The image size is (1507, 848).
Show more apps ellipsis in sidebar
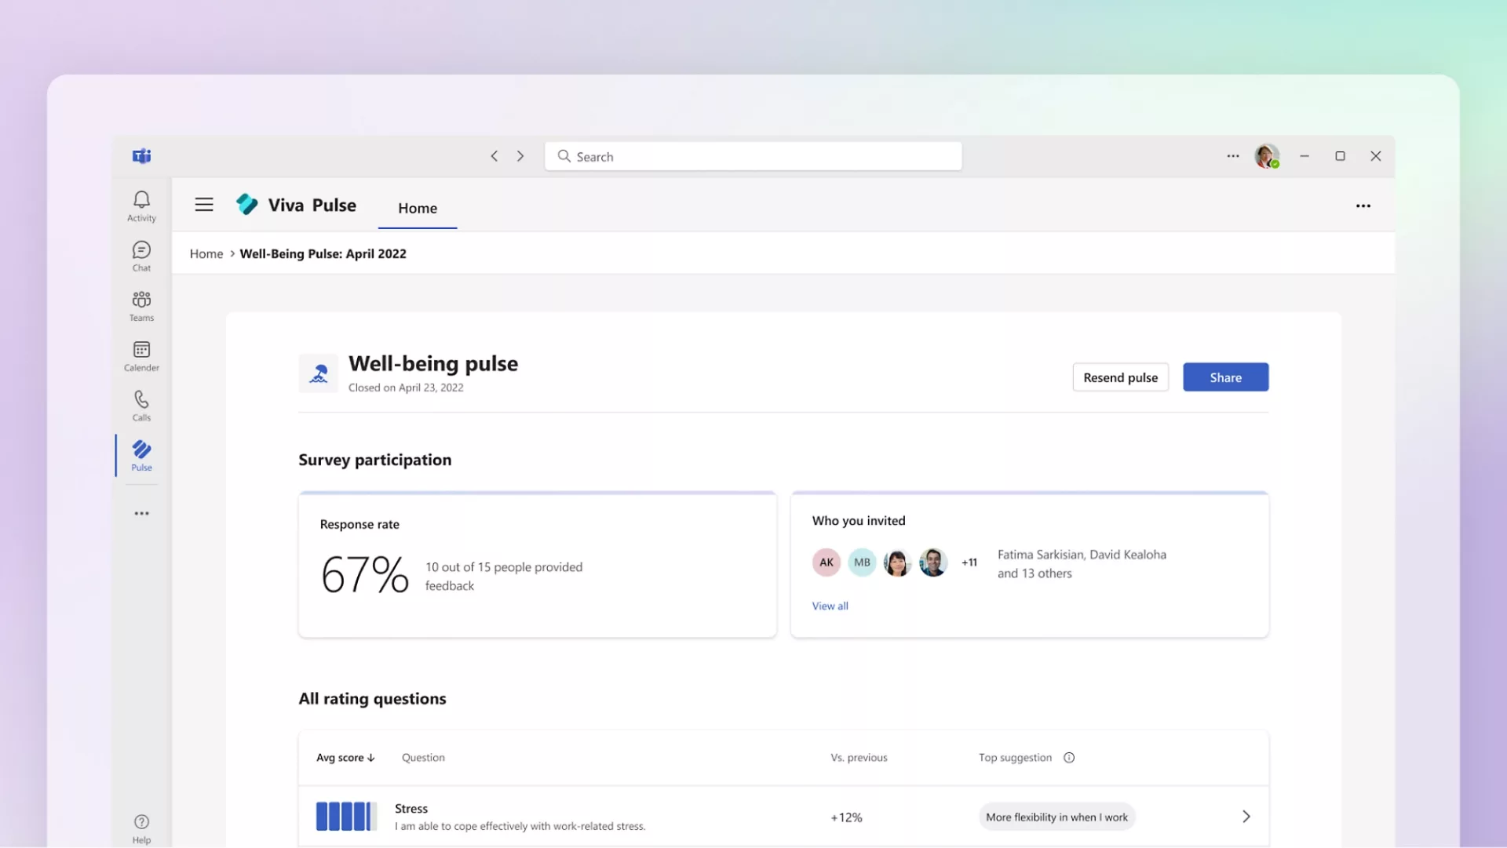coord(141,514)
